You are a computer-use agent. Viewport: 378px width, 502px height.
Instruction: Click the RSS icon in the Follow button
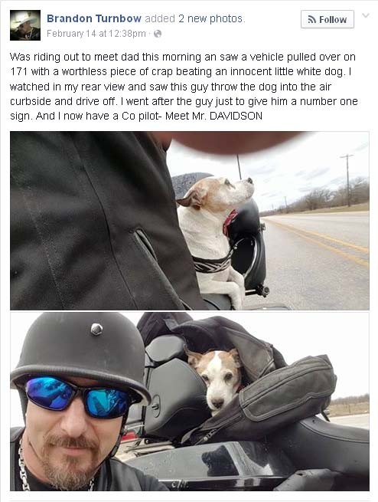tap(312, 19)
